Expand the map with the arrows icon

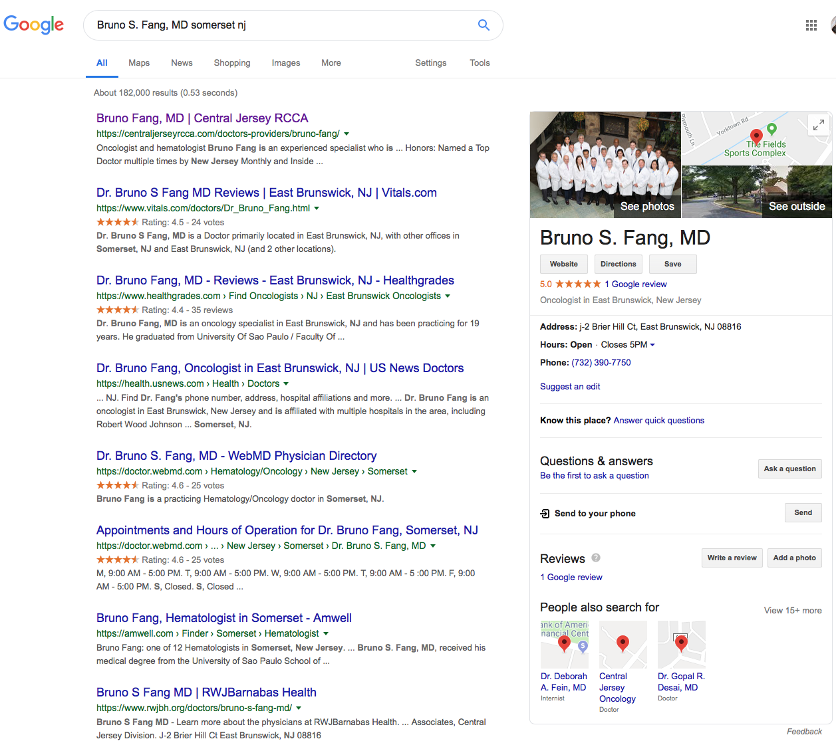pos(819,124)
